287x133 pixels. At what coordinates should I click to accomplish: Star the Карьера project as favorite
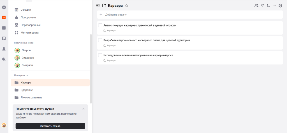click(127, 5)
